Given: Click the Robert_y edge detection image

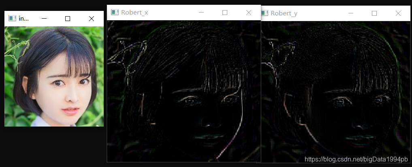Looking at the screenshot, I should [335, 92].
